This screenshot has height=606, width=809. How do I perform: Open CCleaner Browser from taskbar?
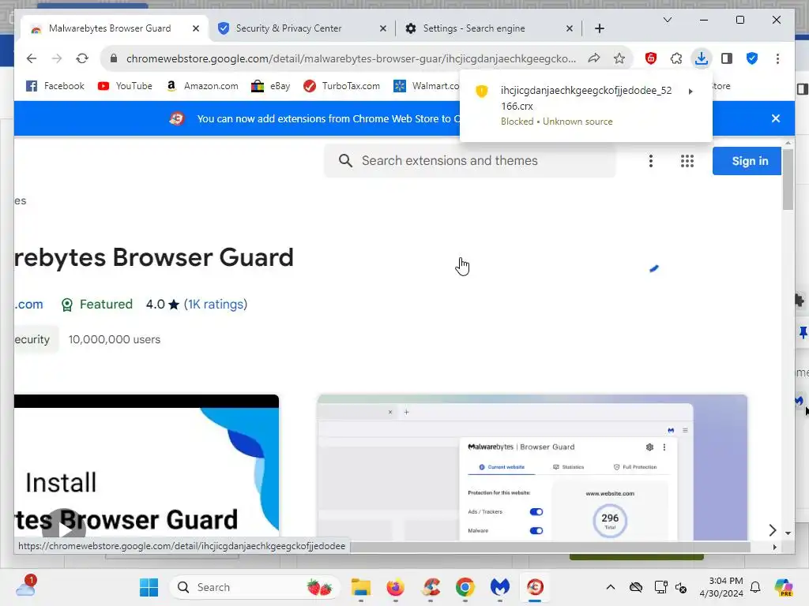(x=535, y=587)
